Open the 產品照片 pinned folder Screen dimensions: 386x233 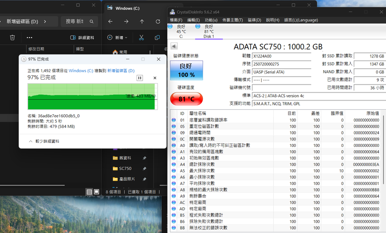(127, 179)
